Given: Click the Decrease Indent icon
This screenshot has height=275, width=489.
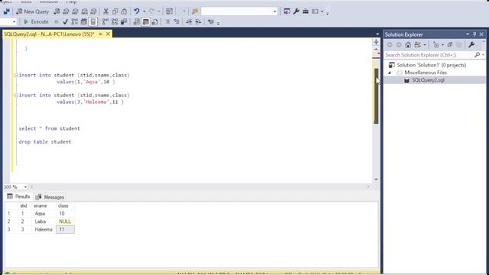Looking at the screenshot, I should [x=189, y=21].
